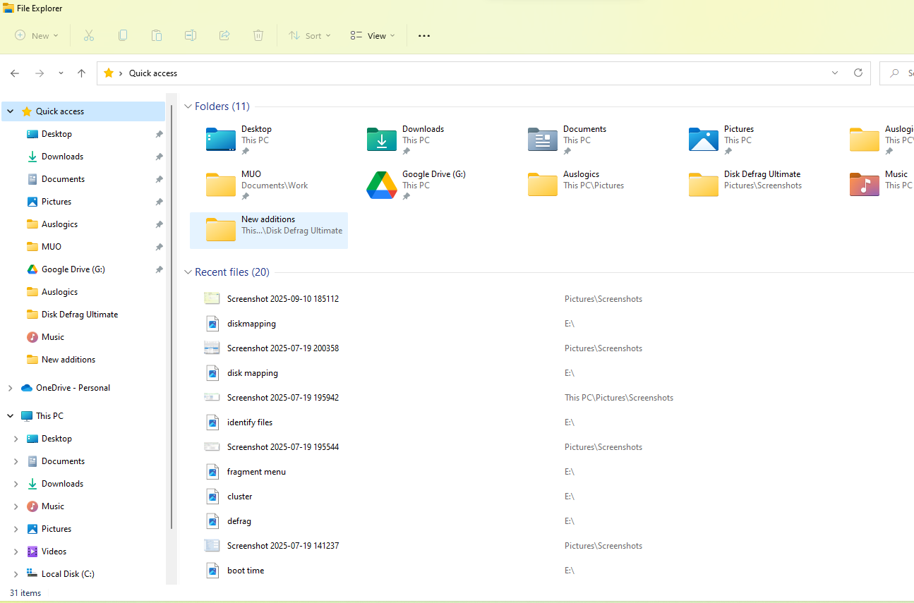Click the Delete icon on the toolbar
This screenshot has width=914, height=603.
[x=258, y=35]
